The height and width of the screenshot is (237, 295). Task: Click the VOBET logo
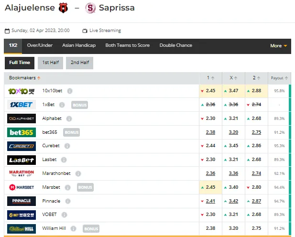[22, 215]
